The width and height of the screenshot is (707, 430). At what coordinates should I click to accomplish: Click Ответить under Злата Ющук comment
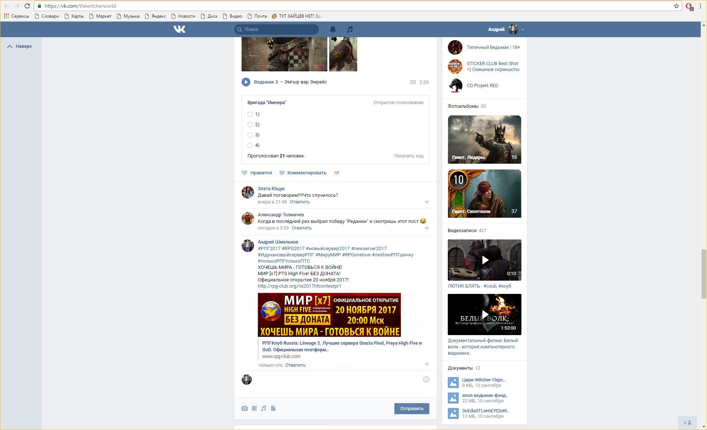point(299,202)
